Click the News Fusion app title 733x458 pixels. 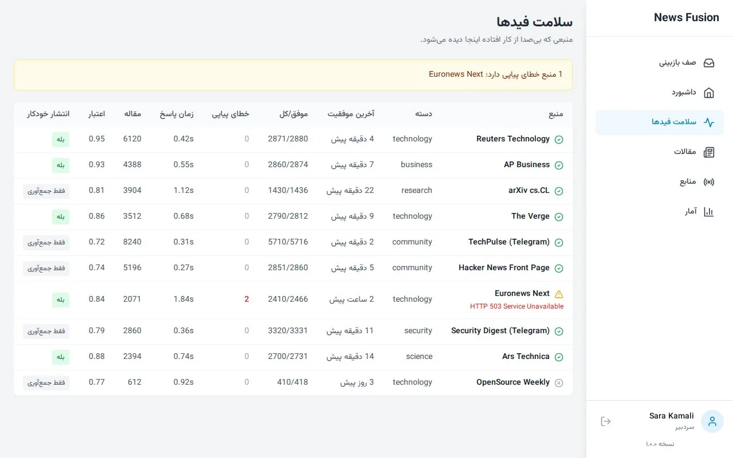[x=687, y=17]
